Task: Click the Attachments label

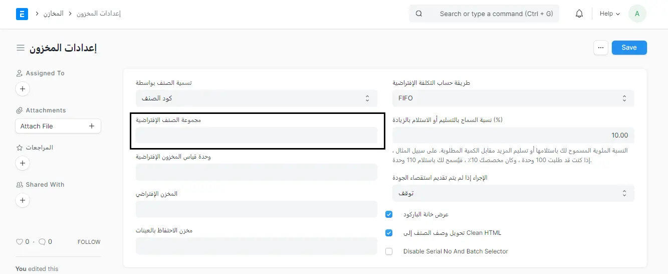Action: (x=46, y=110)
